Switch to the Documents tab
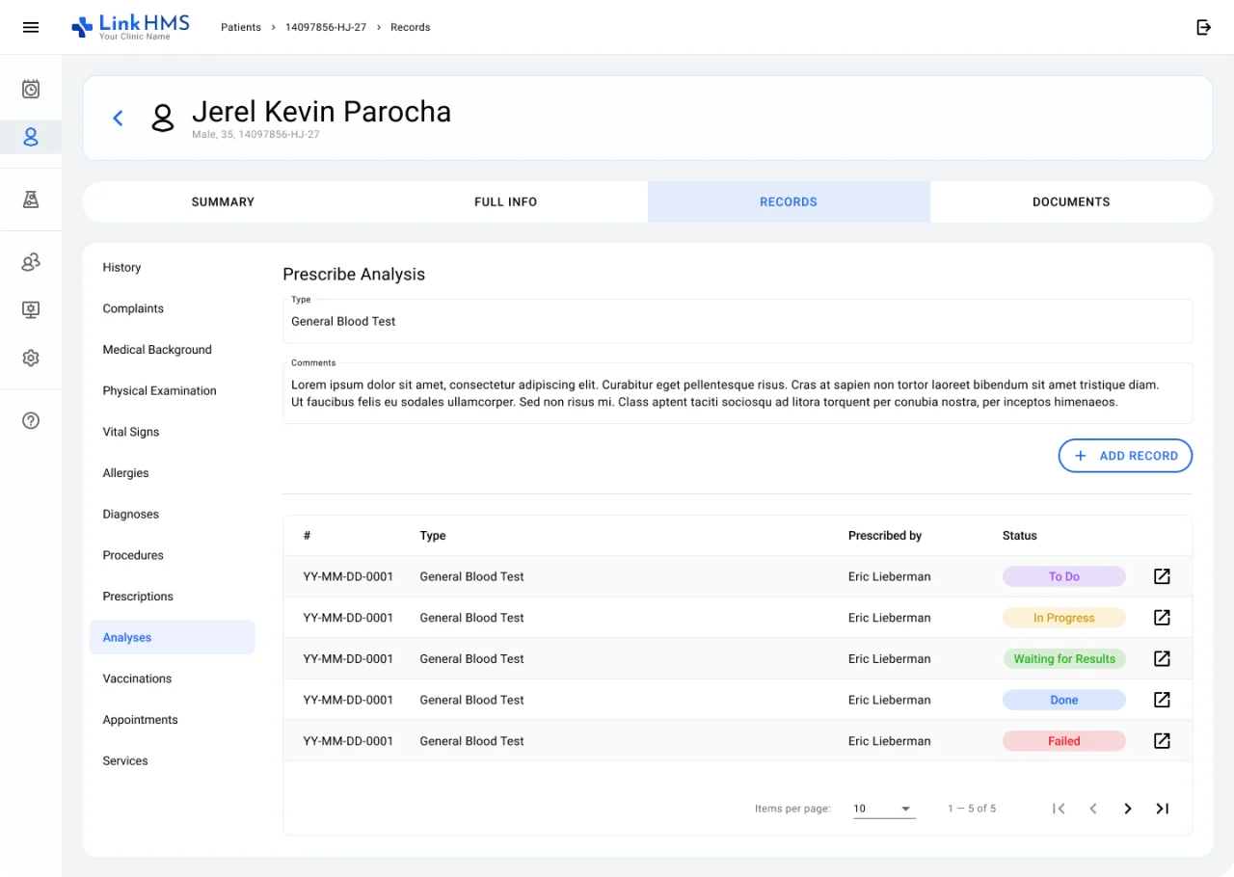Image resolution: width=1234 pixels, height=877 pixels. coord(1071,202)
